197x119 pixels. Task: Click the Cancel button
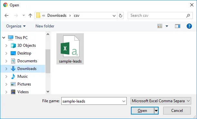pyautogui.click(x=177, y=111)
